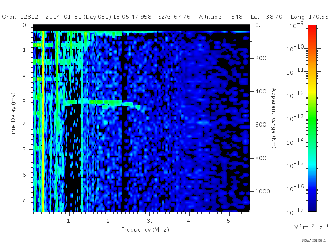Click the red top of the color bar
Viewport: 333px width, 249px height.
[x=312, y=29]
